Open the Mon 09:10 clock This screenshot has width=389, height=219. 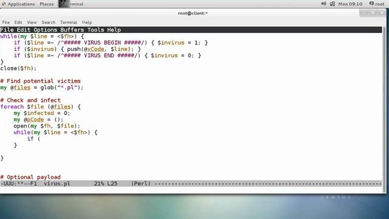(350, 4)
